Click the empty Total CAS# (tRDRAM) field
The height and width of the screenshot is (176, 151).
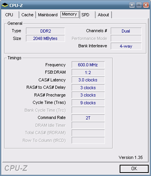coord(88,133)
